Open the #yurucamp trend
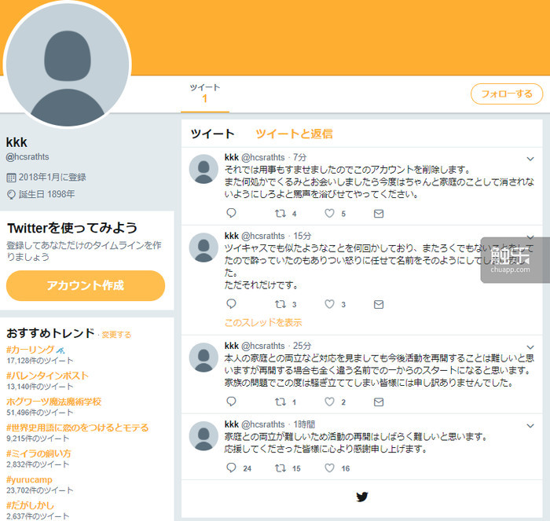The image size is (550, 521). (29, 479)
